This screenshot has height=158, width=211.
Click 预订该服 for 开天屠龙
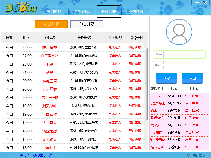[135, 89]
